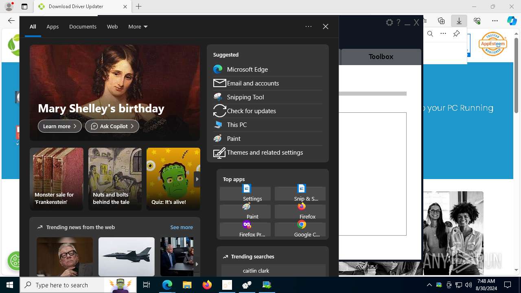Open Themes and related settings
521x293 pixels.
(268, 152)
